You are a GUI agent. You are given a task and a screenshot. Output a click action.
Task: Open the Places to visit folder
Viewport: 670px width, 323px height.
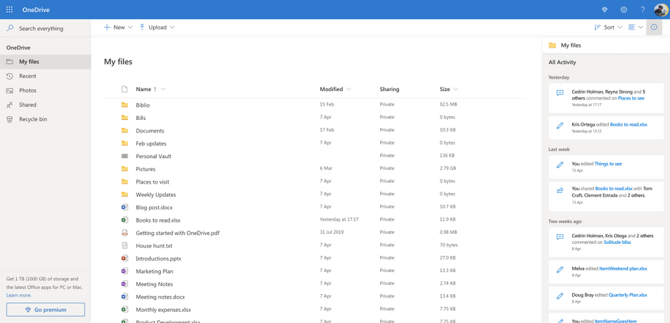tap(152, 182)
